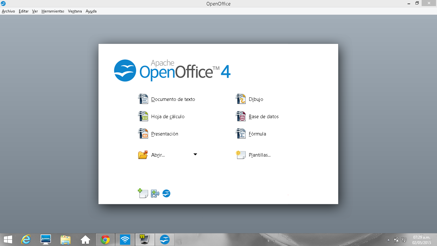Show hidden system tray icons
The height and width of the screenshot is (246, 437).
coord(389,240)
